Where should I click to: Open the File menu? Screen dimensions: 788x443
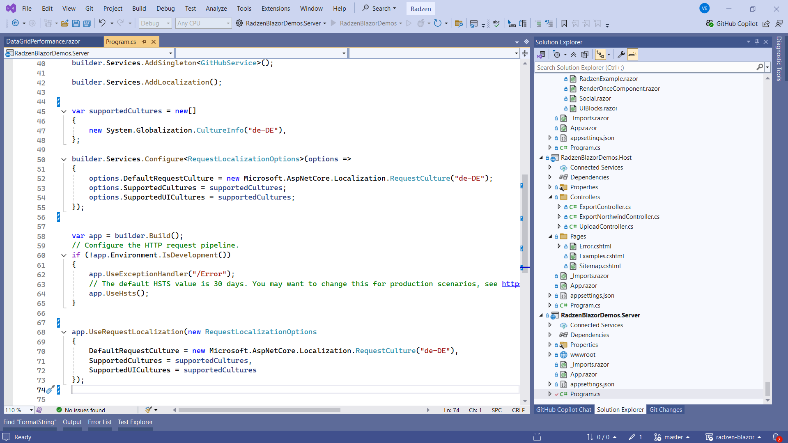pos(27,8)
